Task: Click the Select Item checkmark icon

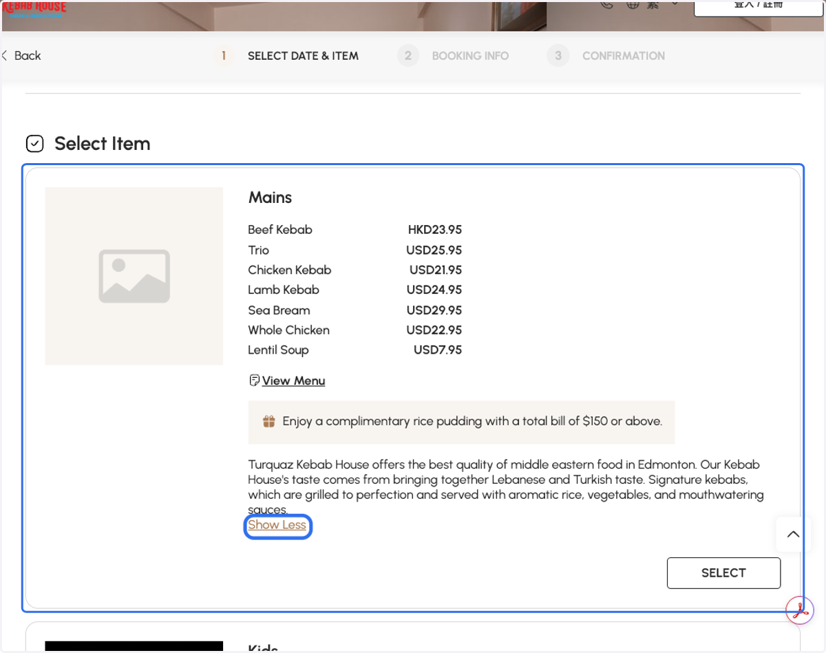Action: tap(35, 144)
